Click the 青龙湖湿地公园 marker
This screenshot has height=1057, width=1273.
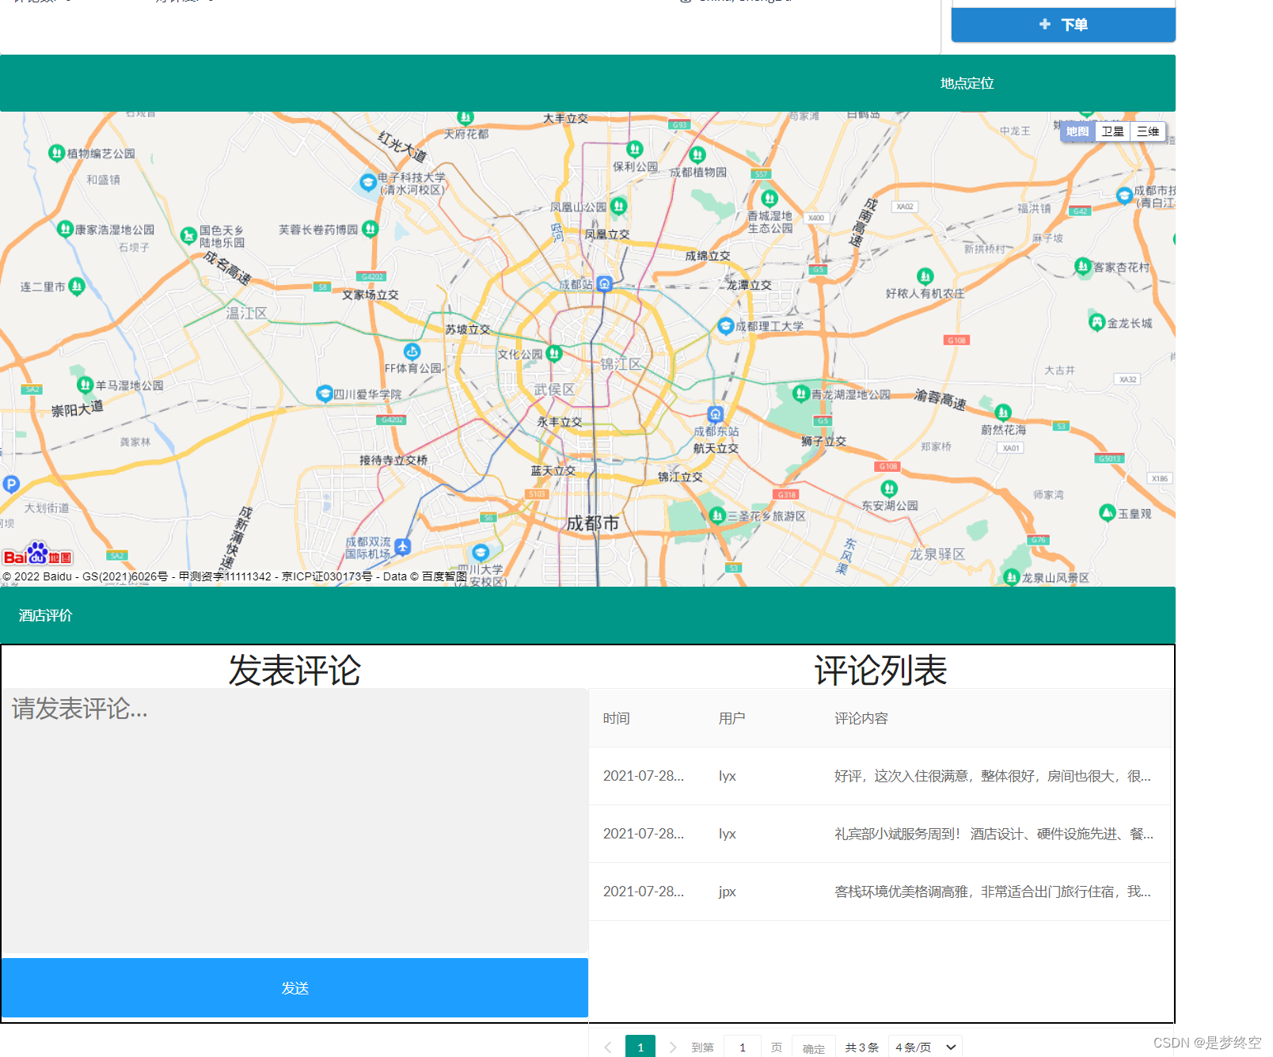(801, 394)
